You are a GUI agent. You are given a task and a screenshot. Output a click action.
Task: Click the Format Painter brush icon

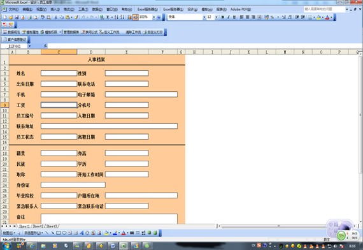click(x=76, y=17)
